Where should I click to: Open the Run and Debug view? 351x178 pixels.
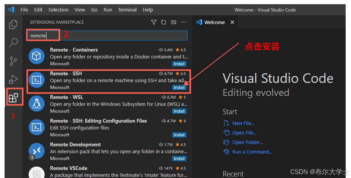(13, 79)
